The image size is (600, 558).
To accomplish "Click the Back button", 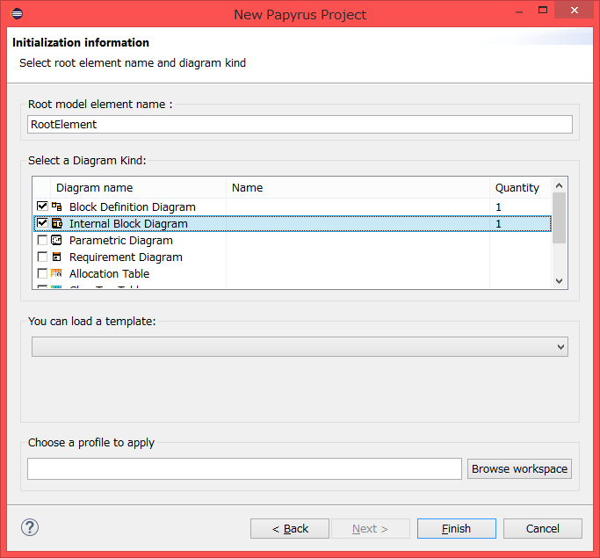I will coord(290,528).
